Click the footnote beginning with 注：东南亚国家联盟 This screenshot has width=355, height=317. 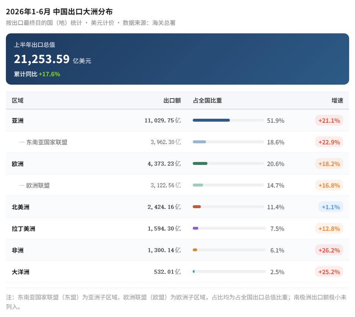(176, 302)
